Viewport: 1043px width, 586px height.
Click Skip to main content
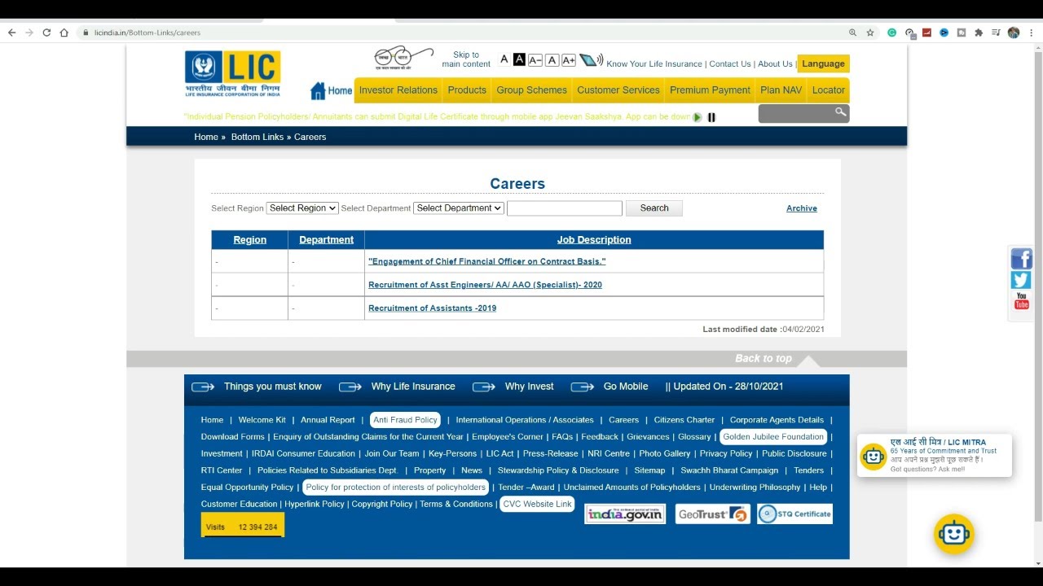(x=466, y=59)
